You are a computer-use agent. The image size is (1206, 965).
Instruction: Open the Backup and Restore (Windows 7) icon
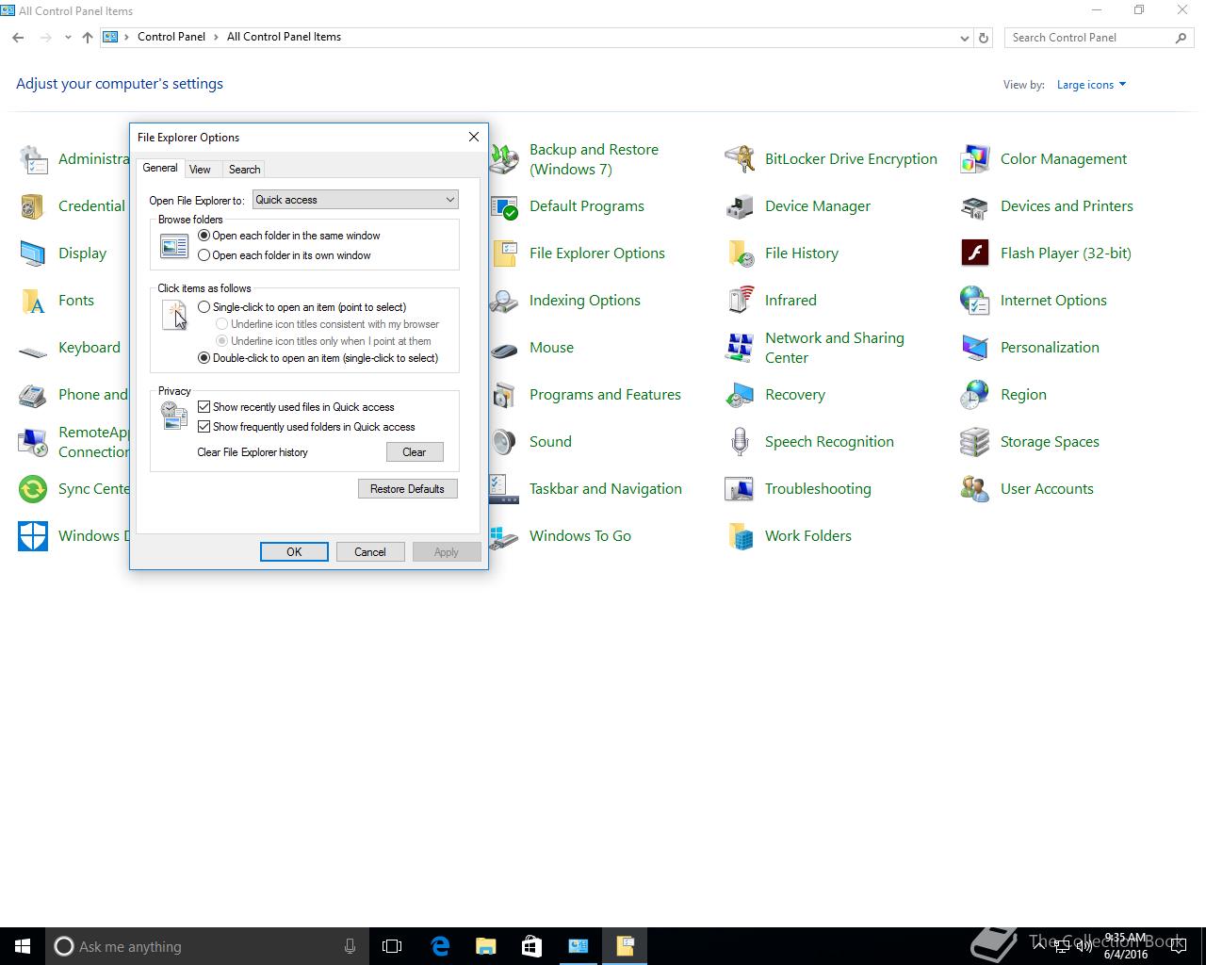coord(504,159)
